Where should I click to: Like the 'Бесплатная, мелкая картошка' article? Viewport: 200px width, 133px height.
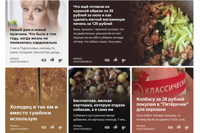115,127
